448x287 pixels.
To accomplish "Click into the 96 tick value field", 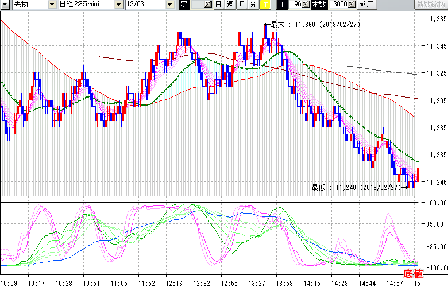I will (296, 5).
